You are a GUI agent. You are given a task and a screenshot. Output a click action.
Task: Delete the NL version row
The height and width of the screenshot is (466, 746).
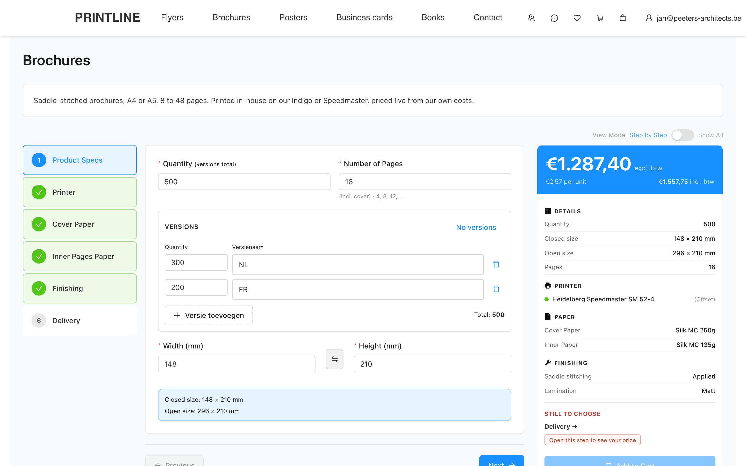pyautogui.click(x=496, y=264)
